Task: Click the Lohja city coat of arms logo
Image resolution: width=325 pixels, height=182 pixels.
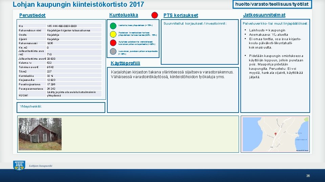Action: (19, 165)
